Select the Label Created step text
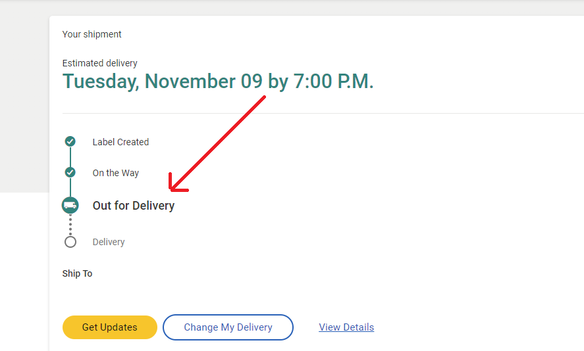 [120, 142]
